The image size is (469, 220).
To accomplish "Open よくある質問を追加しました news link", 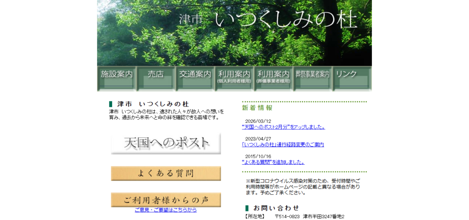I will point(273,162).
